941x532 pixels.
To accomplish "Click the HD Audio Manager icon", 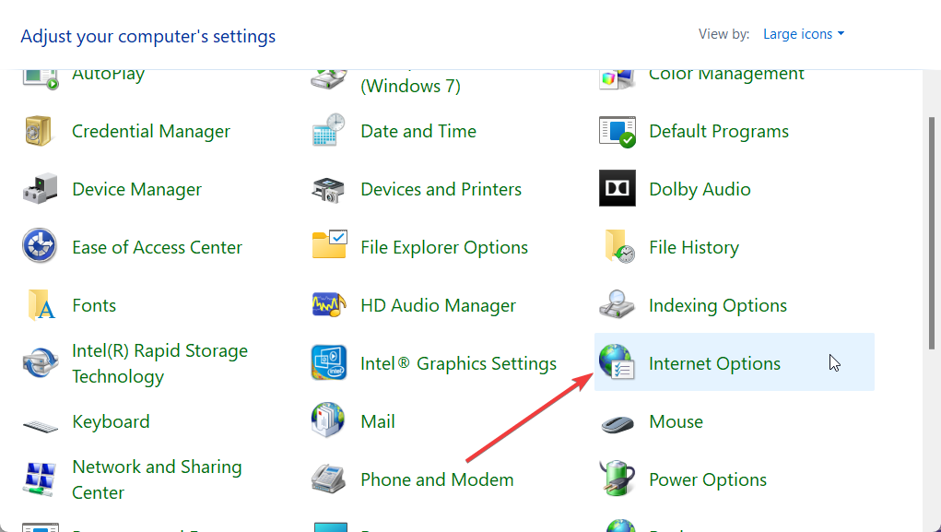I will pos(329,305).
